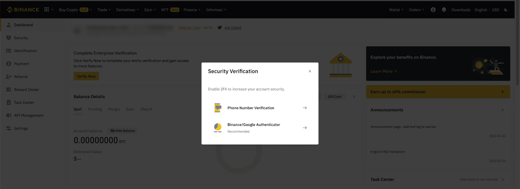Screen dimensions: 520x189
Task: Click the bank building illustration
Action: click(341, 65)
